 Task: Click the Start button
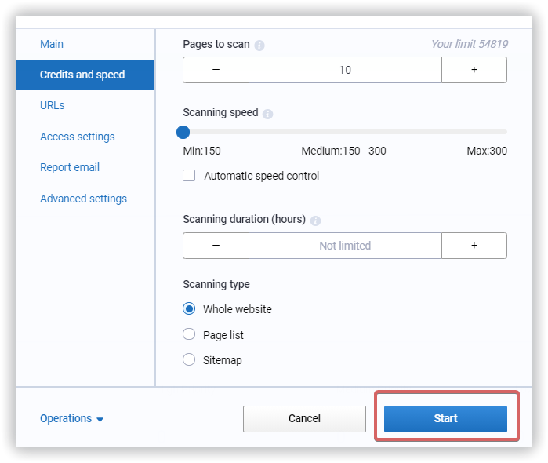tap(445, 418)
